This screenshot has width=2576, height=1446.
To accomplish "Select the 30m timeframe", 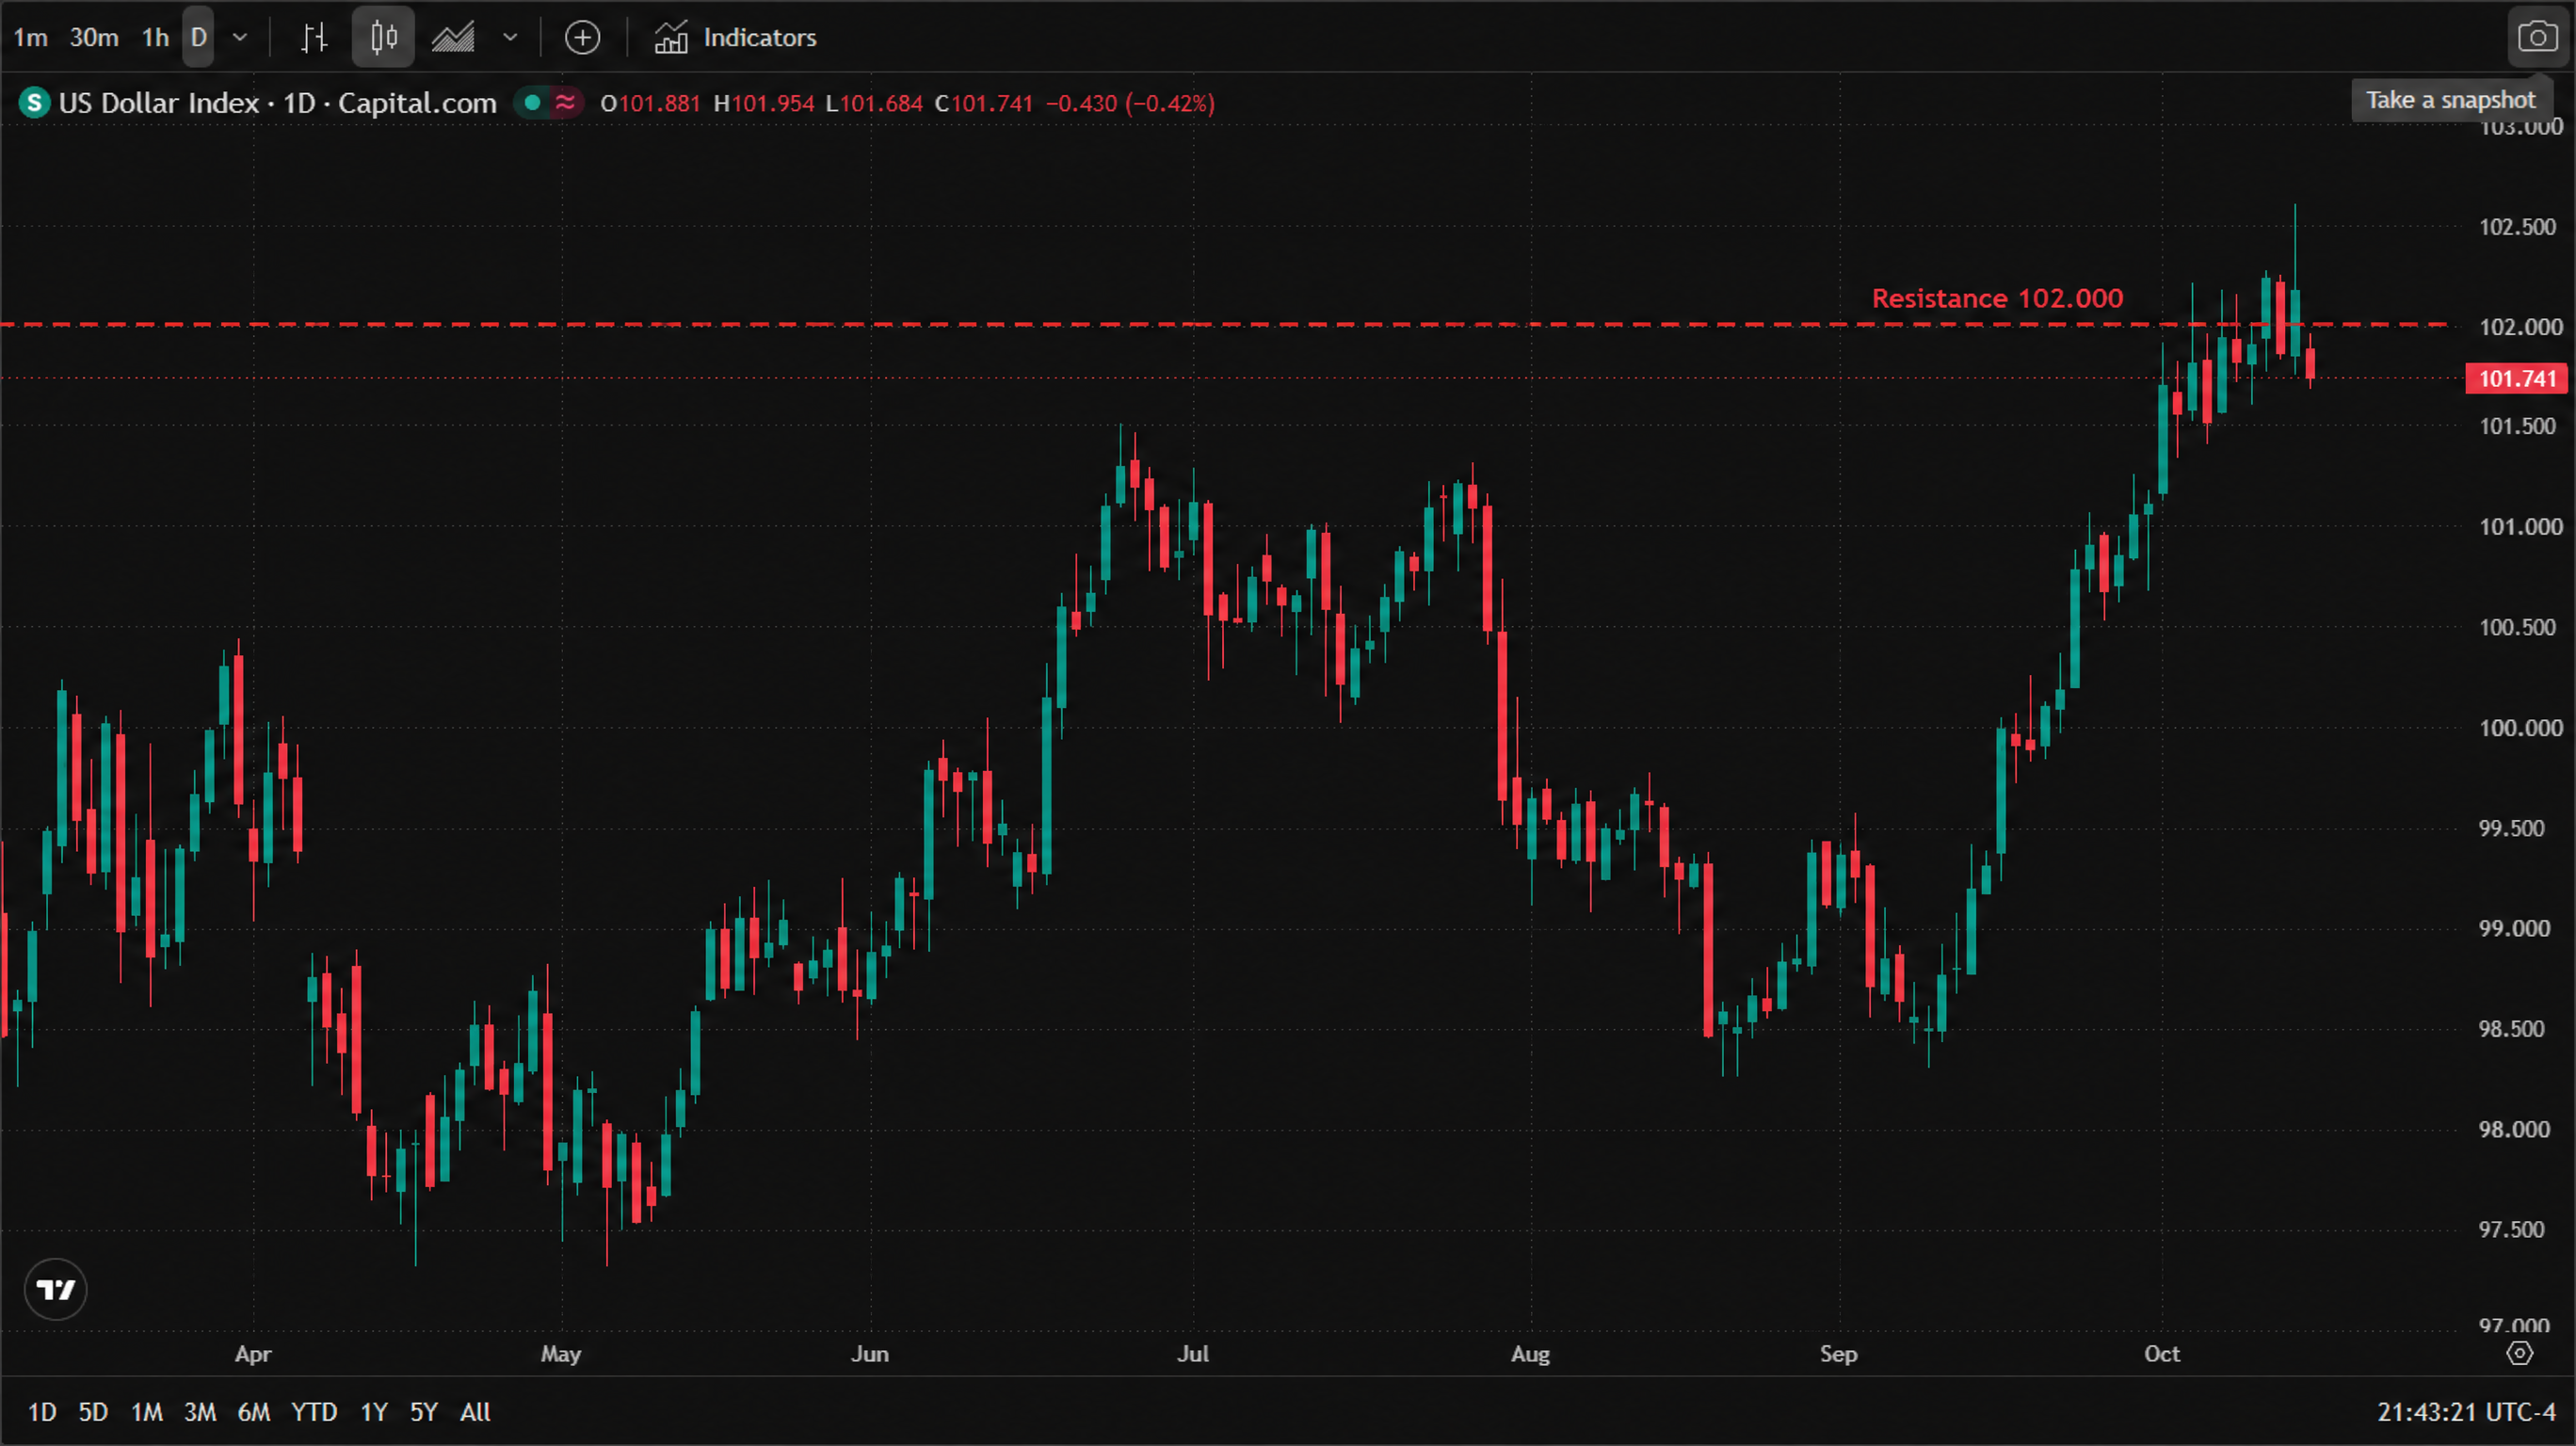I will point(94,38).
